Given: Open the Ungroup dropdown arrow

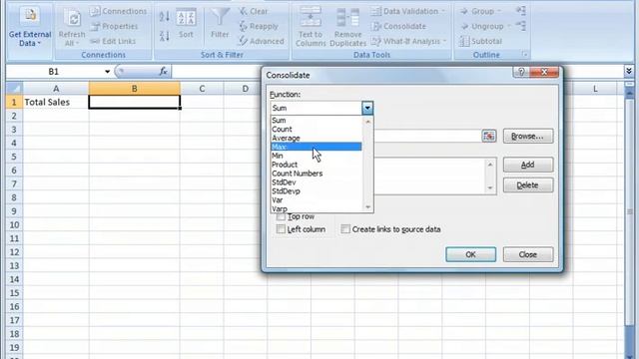Looking at the screenshot, I should point(509,27).
